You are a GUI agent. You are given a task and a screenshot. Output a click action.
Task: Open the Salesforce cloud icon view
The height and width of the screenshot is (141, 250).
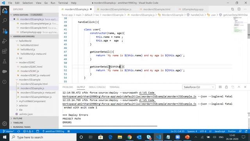[4, 71]
